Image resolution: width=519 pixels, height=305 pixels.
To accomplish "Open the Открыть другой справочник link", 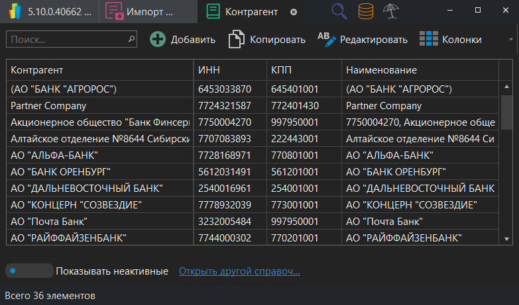I will click(239, 271).
